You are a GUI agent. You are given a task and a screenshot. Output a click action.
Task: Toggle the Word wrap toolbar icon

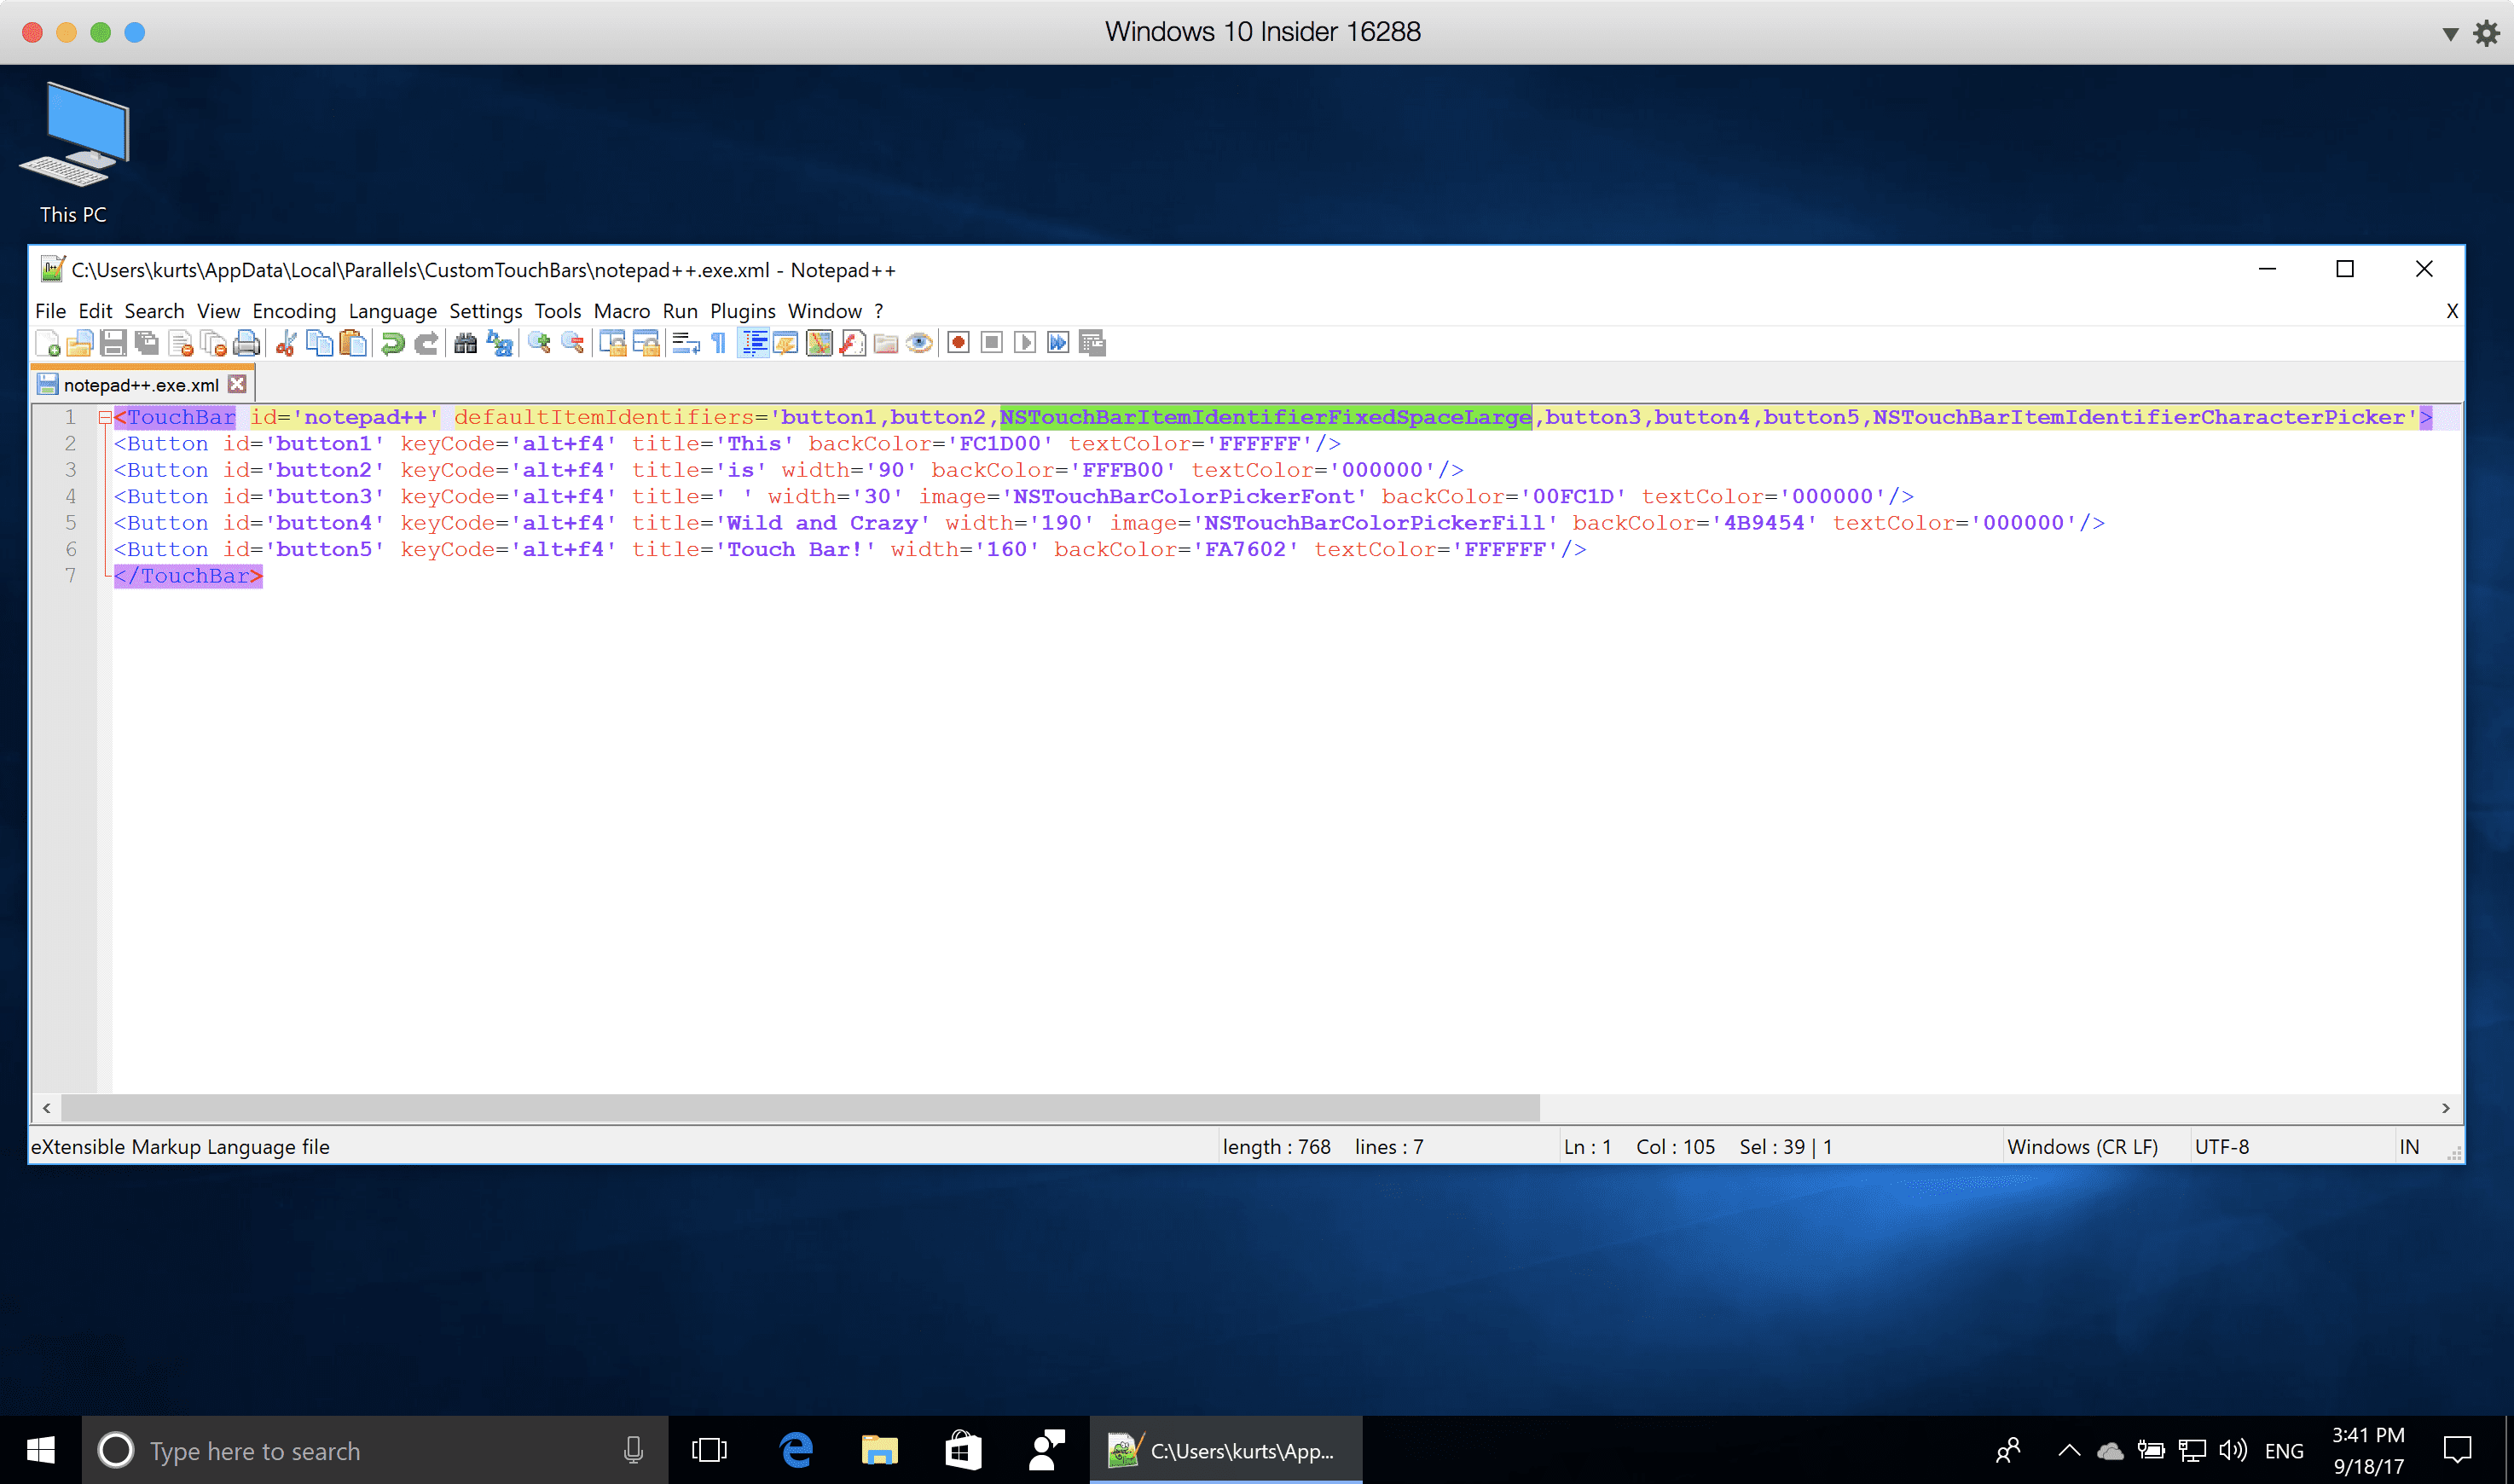(x=686, y=343)
